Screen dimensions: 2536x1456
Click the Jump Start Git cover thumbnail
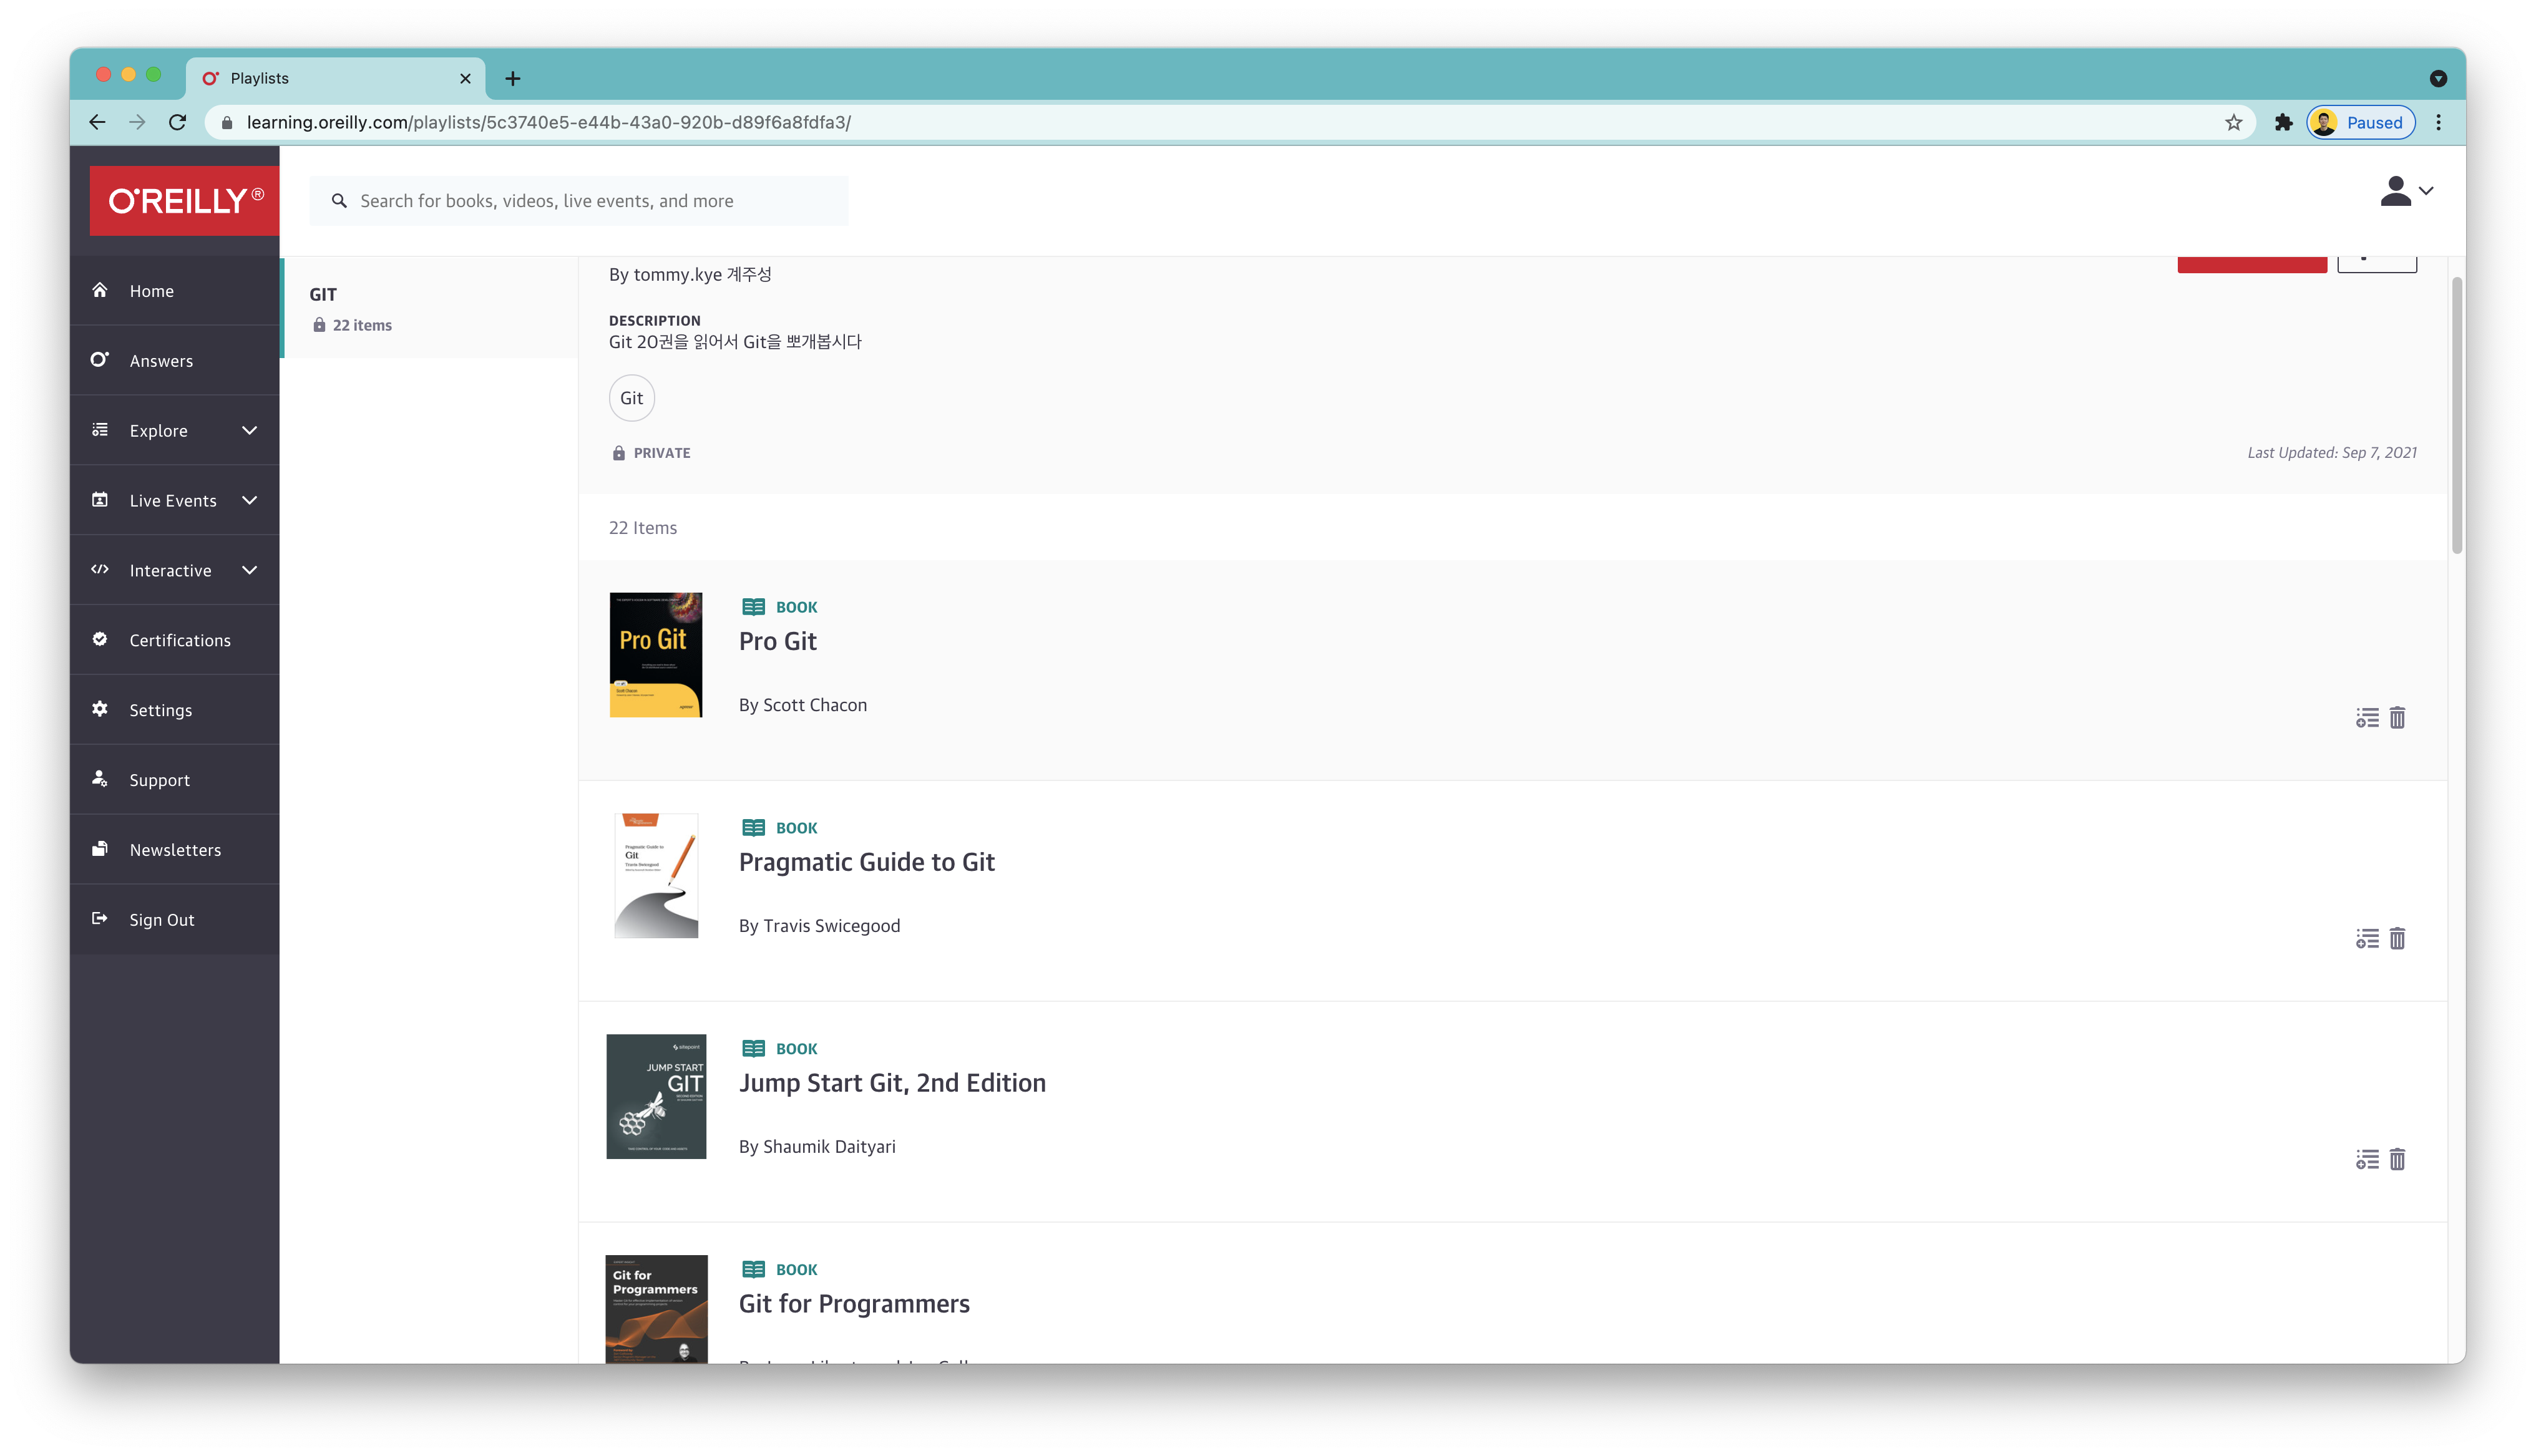(656, 1097)
